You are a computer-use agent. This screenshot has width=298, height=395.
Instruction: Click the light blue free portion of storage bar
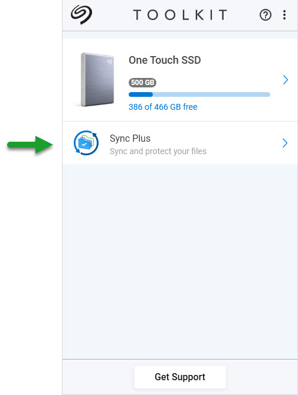click(211, 94)
